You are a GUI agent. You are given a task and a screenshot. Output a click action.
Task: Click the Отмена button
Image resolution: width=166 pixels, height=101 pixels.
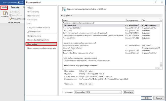pyautogui.click(x=159, y=98)
